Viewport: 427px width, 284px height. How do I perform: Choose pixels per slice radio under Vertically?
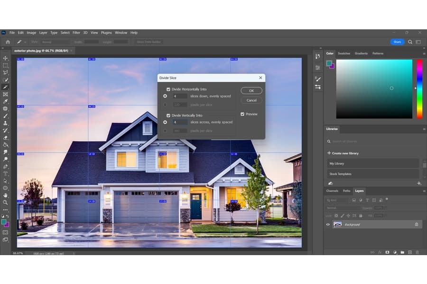(x=165, y=131)
